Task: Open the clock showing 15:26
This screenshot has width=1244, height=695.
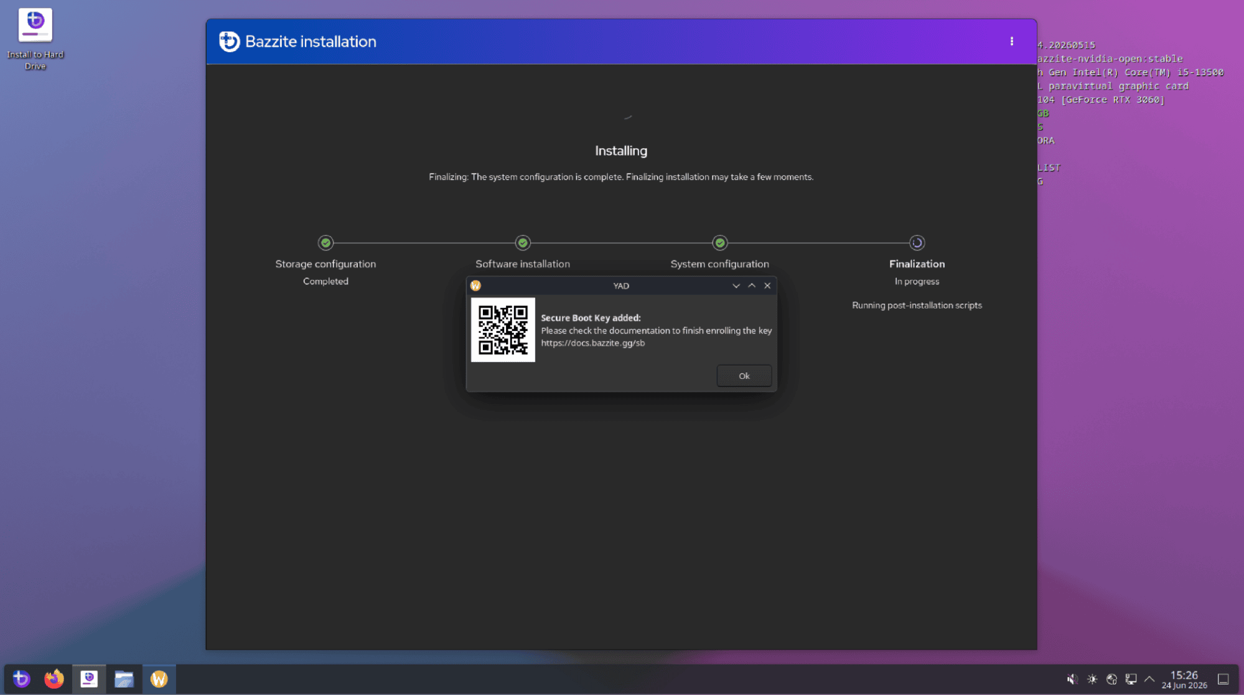Action: click(1184, 679)
